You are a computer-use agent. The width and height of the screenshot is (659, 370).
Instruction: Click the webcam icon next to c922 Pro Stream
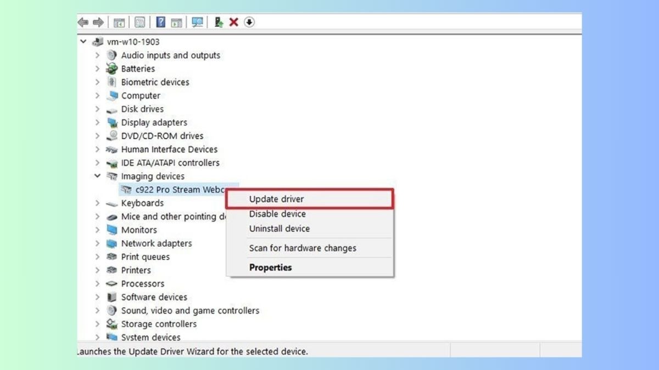point(126,190)
